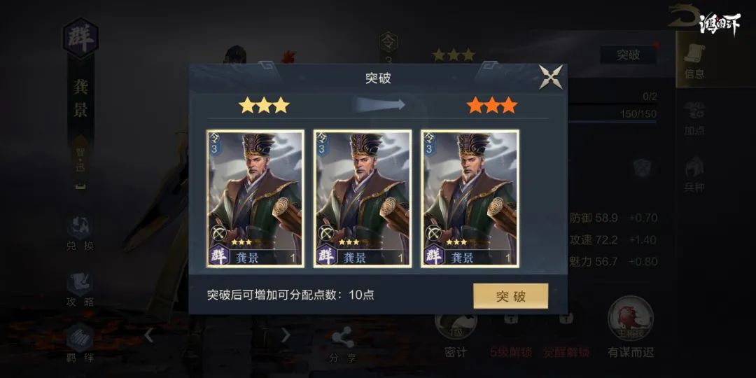Tap the 群 faction badge at top left
The width and height of the screenshot is (756, 378).
[x=80, y=38]
